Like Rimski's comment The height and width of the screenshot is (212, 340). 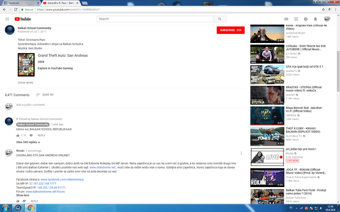point(18,201)
